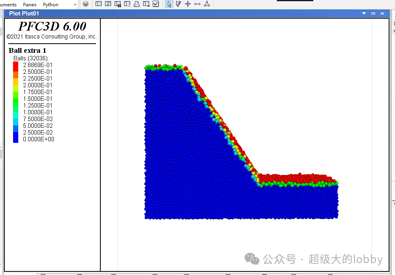
Task: Click the PFC3D 6.00 title text
Action: coord(52,26)
